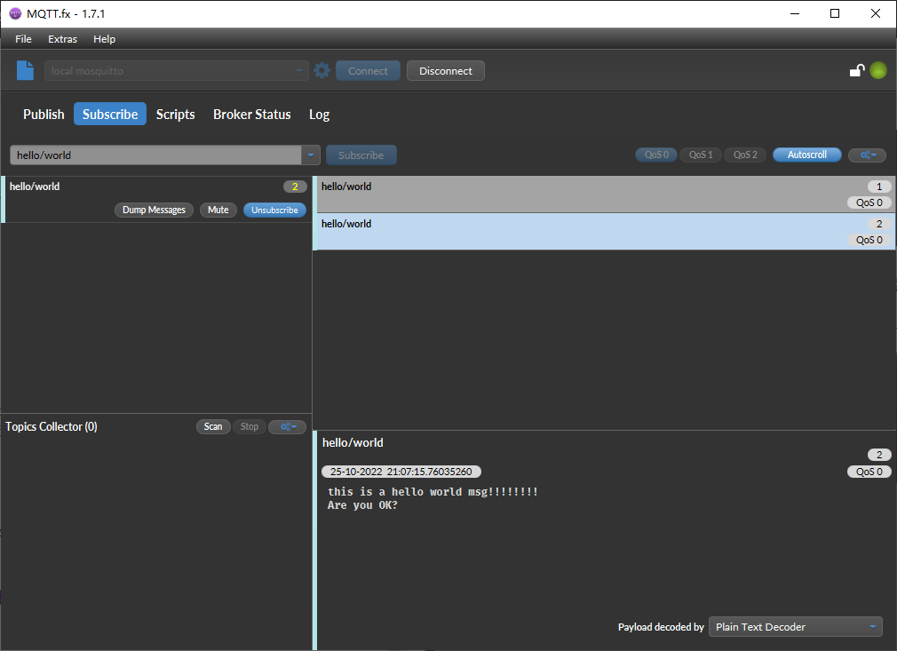Screen dimensions: 897x651
Task: Select received message number 2 row
Action: coord(606,232)
